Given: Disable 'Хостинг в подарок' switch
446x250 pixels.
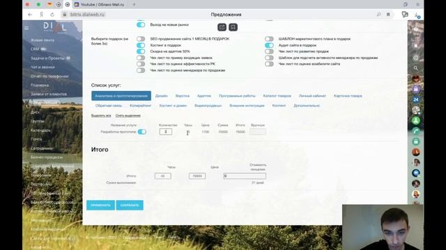Looking at the screenshot, I should click(x=141, y=45).
